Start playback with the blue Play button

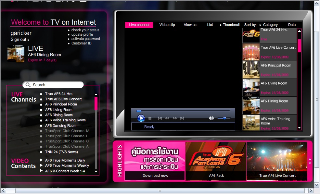point(141,118)
